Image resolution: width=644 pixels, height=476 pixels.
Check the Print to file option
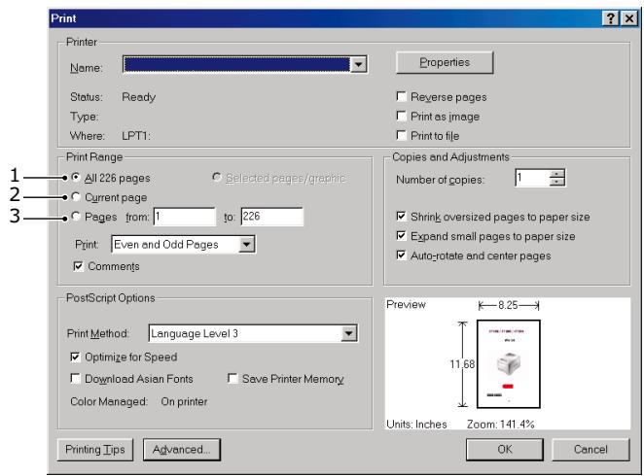point(401,135)
